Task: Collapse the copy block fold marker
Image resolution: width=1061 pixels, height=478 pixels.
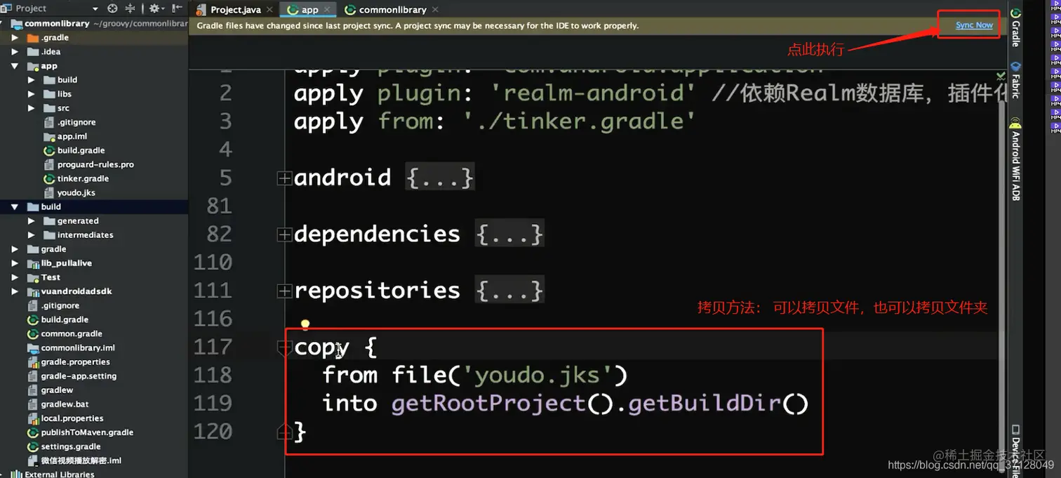Action: [285, 347]
